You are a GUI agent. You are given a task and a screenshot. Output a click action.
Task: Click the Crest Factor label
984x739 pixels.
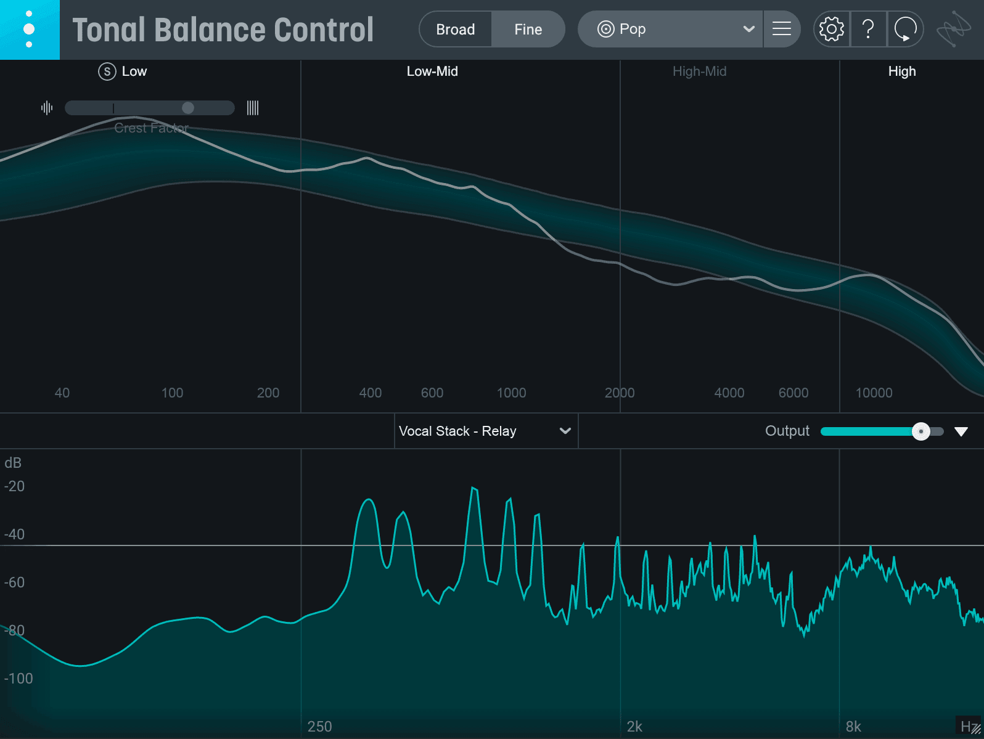coord(151,128)
